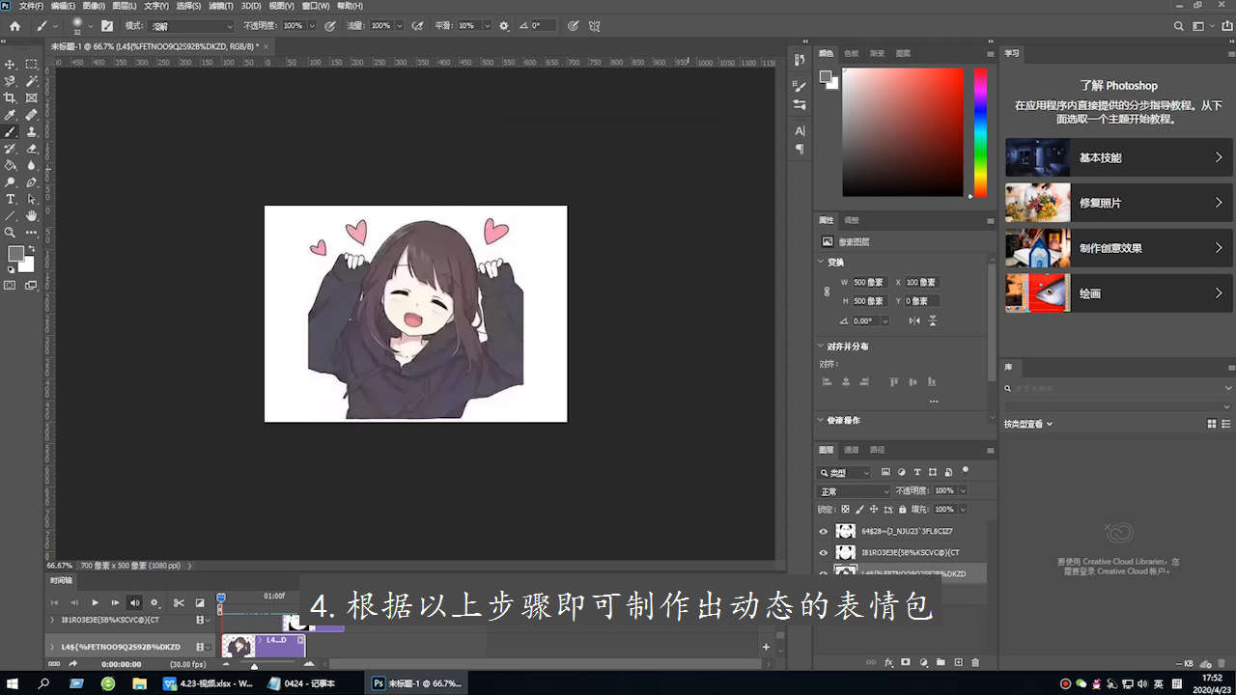The width and height of the screenshot is (1236, 695).
Task: Click the timeline Play button
Action: [x=95, y=602]
